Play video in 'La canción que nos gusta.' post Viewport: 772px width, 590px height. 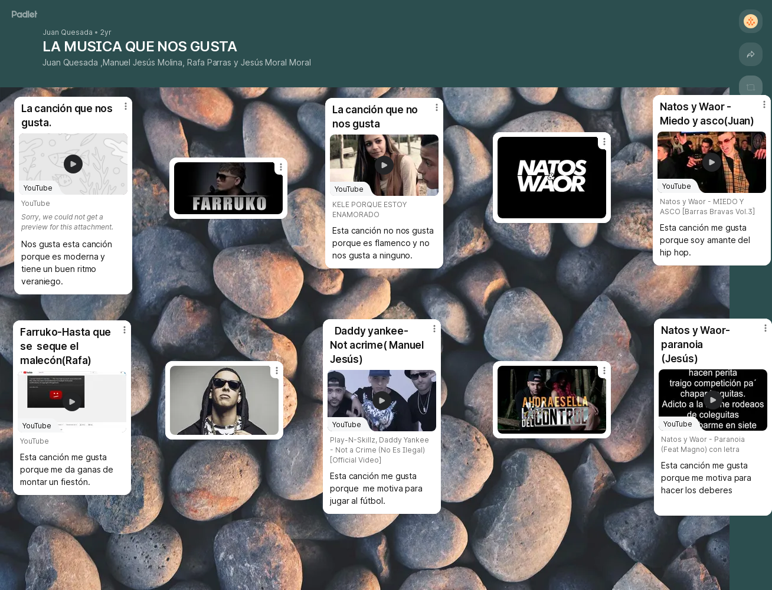73,164
